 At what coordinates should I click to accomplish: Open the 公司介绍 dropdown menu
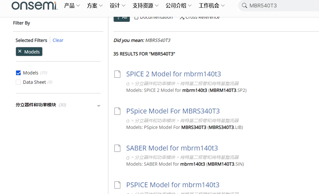click(178, 5)
